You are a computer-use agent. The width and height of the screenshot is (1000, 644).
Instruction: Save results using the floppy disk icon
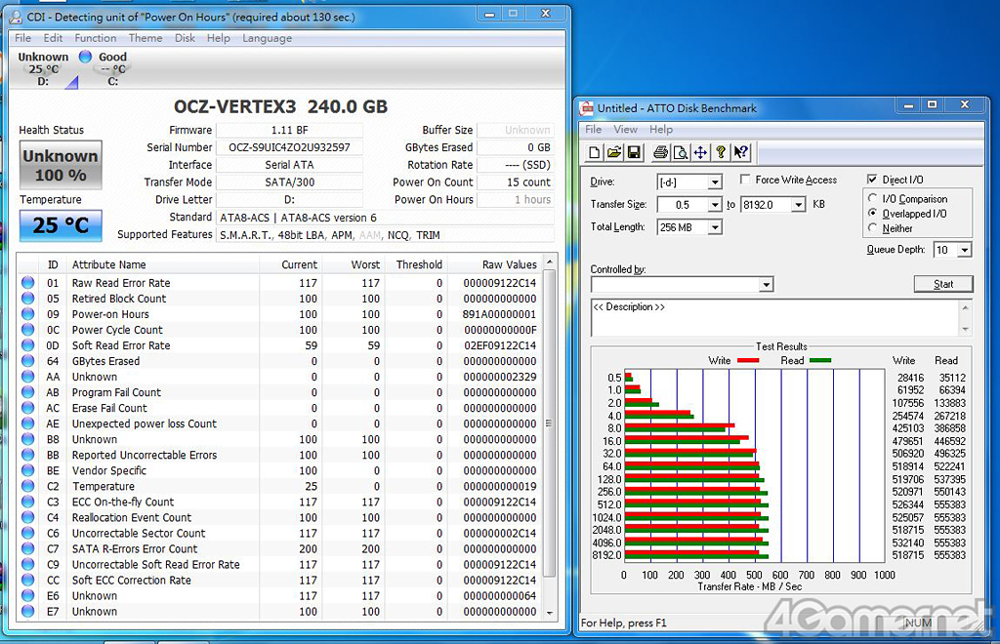(634, 152)
